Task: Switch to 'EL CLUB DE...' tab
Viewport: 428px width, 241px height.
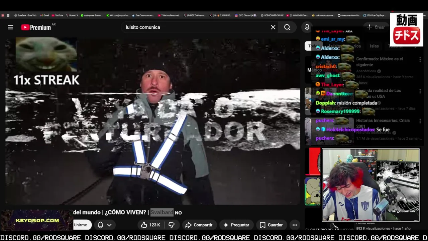Action: click(221, 15)
